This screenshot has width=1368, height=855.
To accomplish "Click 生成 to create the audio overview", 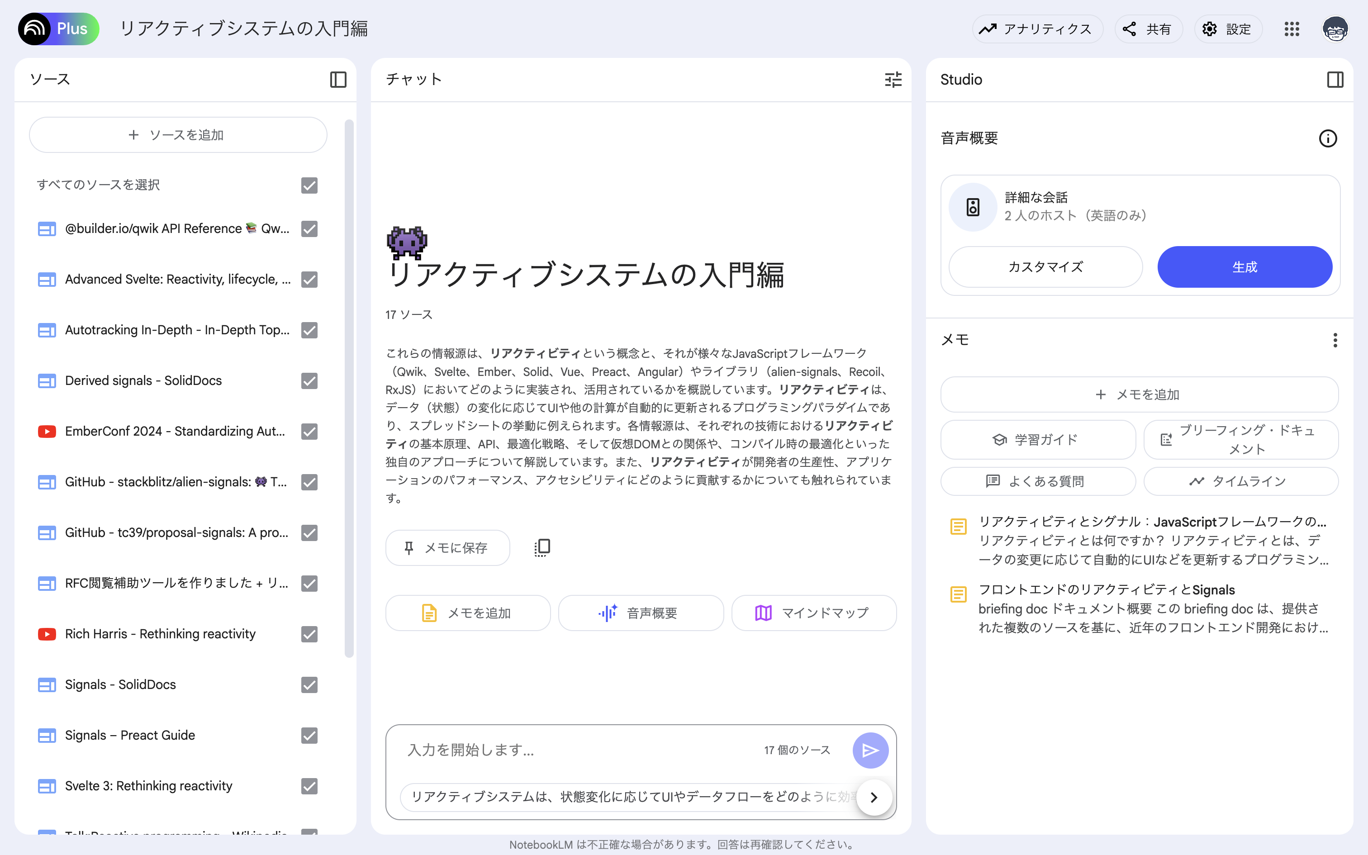I will [x=1245, y=266].
